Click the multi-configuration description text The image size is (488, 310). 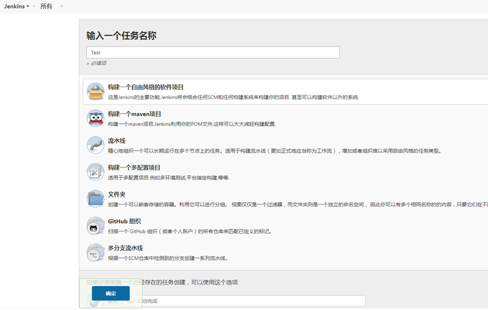click(x=169, y=178)
